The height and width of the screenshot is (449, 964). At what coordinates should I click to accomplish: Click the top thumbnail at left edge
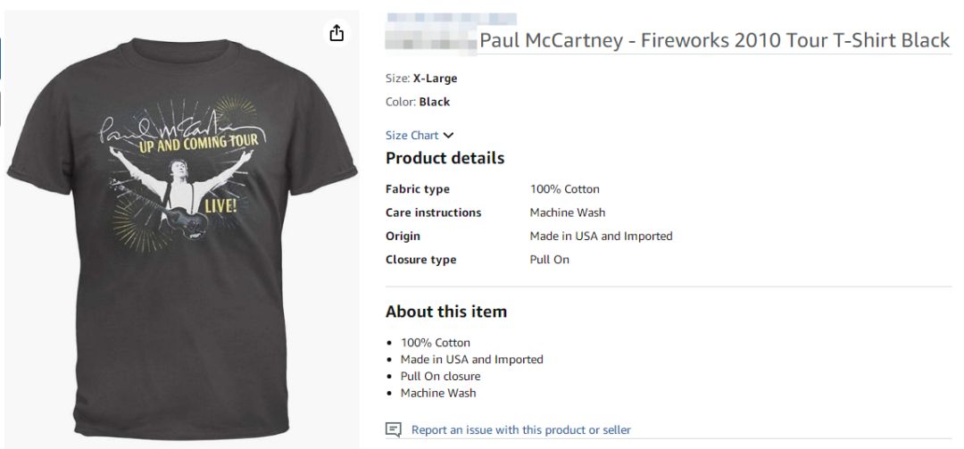2,62
